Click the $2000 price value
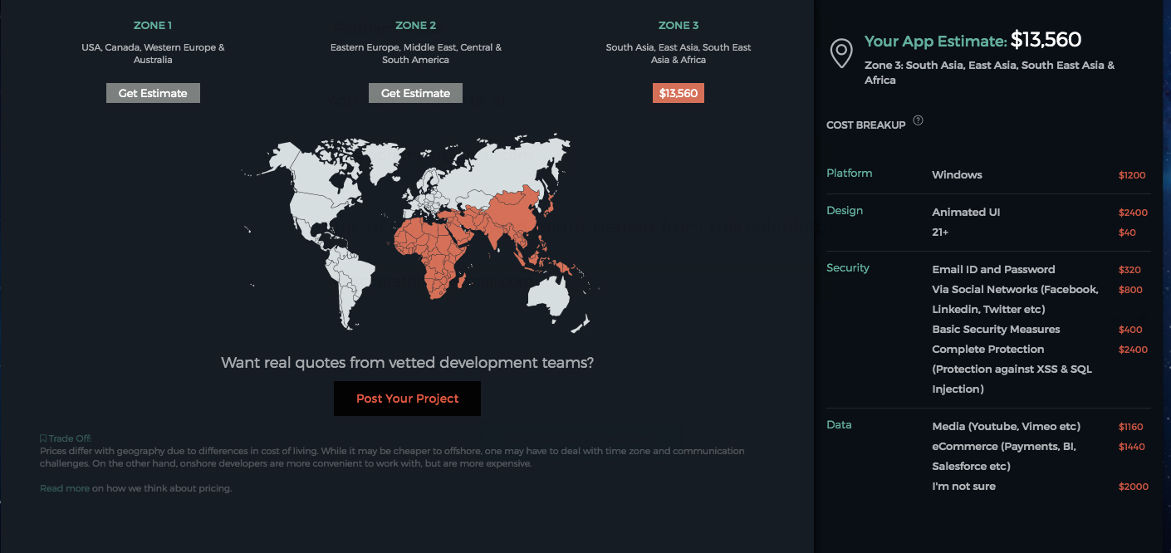The image size is (1171, 553). tap(1134, 487)
